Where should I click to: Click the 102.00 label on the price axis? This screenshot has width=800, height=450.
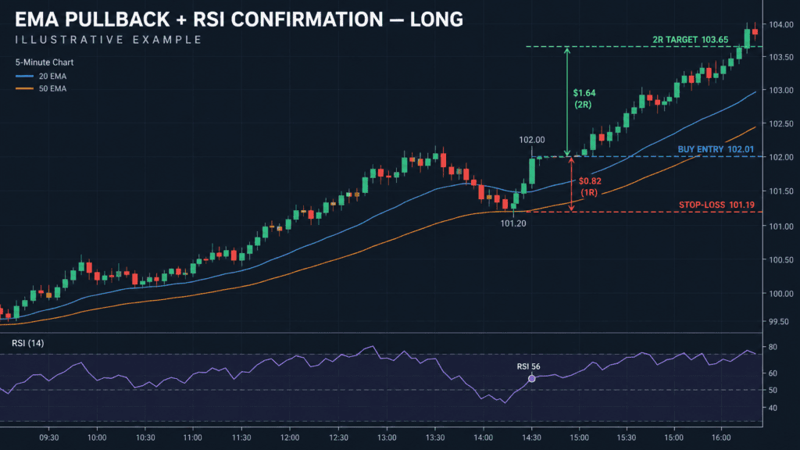tap(781, 157)
